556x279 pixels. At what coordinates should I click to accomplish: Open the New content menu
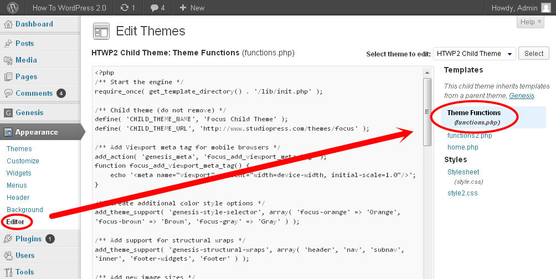click(x=192, y=8)
